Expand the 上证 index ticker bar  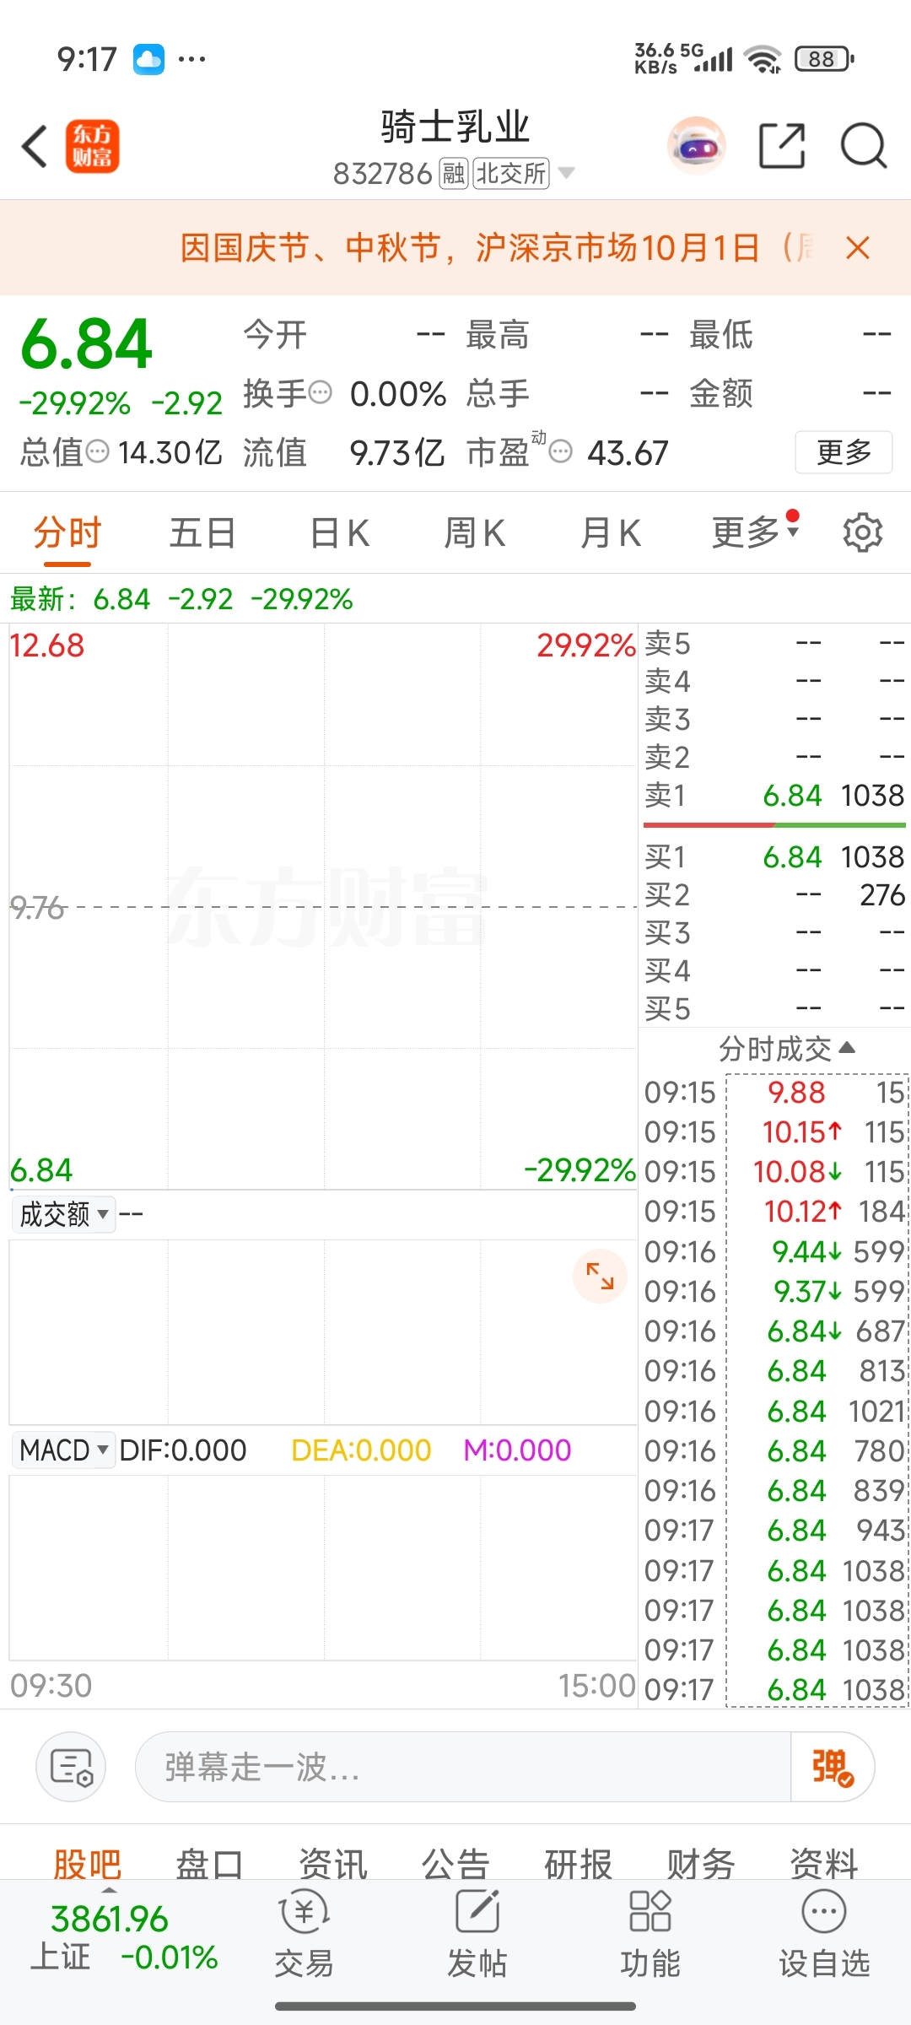(x=124, y=1936)
